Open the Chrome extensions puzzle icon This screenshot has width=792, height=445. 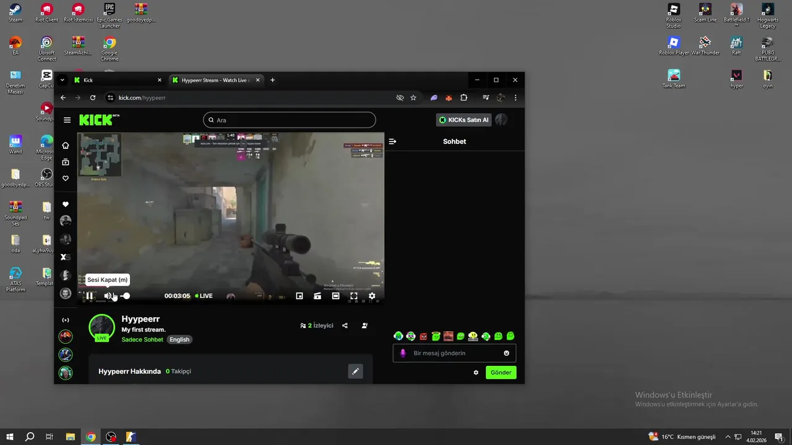464,98
